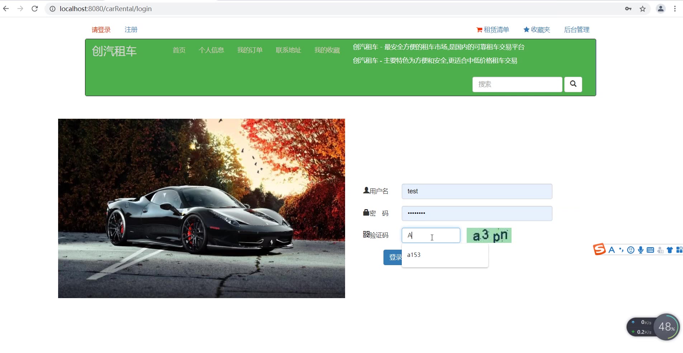
Task: Bookmark this page with the star icon
Action: (x=642, y=9)
